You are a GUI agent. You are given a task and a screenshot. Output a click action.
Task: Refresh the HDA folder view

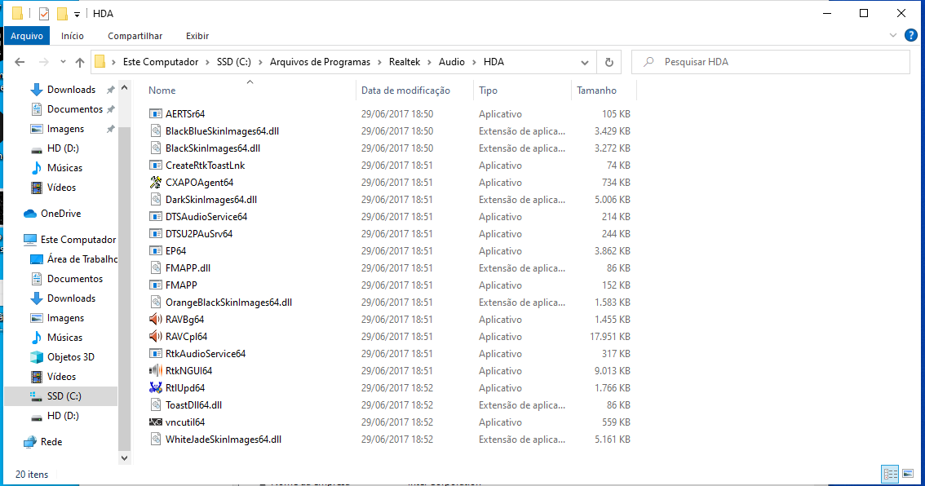point(609,62)
